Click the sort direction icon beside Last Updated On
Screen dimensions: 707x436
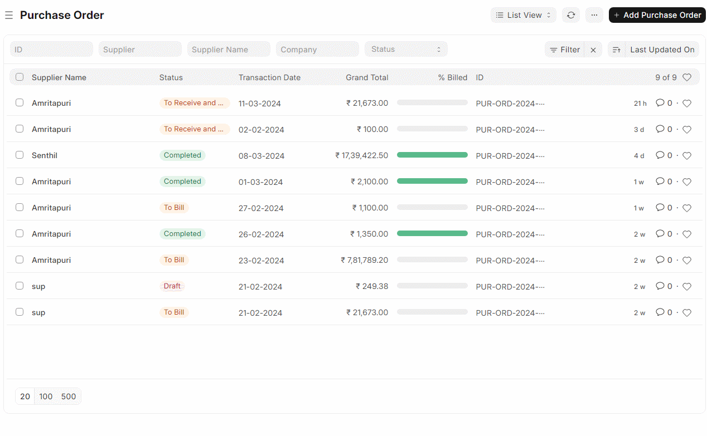click(617, 49)
